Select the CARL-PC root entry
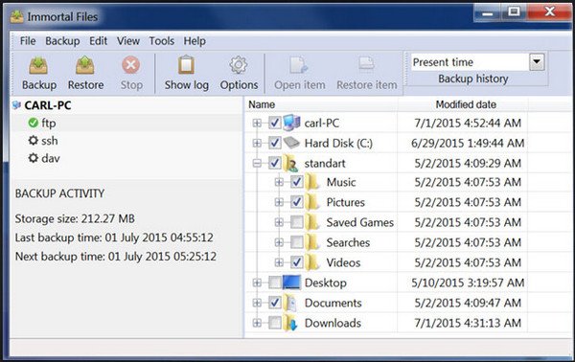The width and height of the screenshot is (575, 362). coord(48,105)
